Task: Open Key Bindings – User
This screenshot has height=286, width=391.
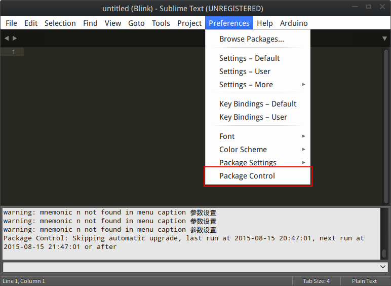Action: click(x=258, y=117)
